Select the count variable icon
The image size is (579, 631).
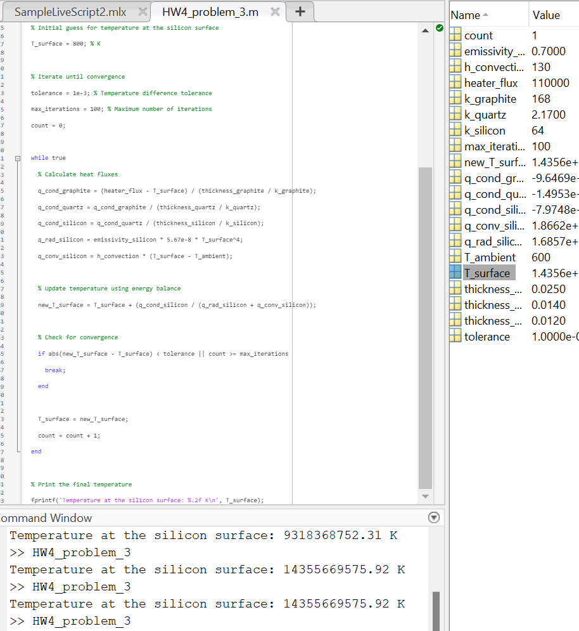pyautogui.click(x=455, y=34)
